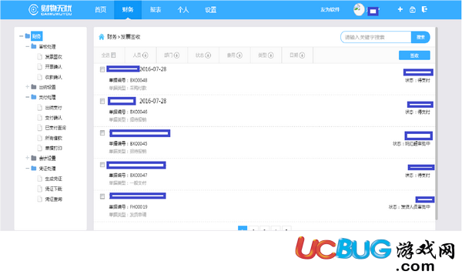462x278 pixels.
Task: Click the blue 签收 button
Action: coord(414,55)
